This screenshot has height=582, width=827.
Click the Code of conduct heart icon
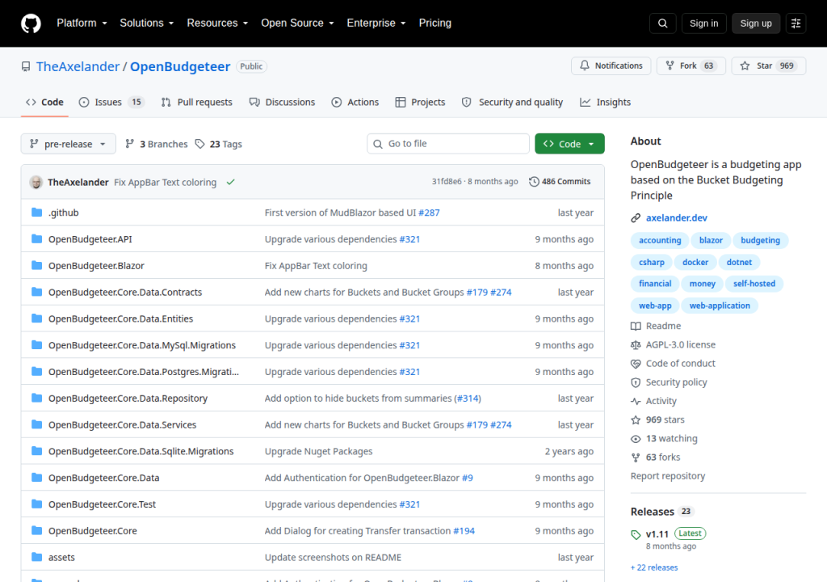pyautogui.click(x=636, y=364)
